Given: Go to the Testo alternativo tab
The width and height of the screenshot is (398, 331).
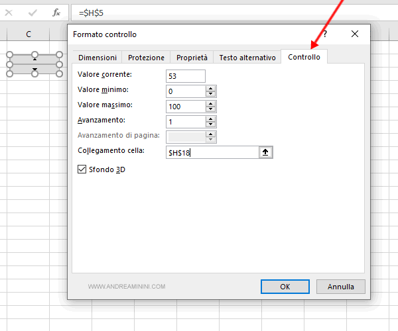Looking at the screenshot, I should coord(247,58).
